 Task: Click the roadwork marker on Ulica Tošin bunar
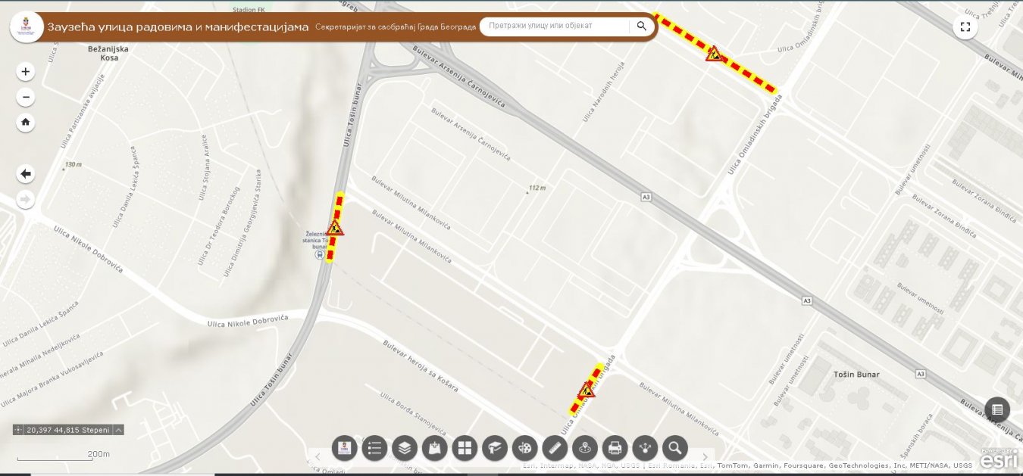tap(335, 228)
